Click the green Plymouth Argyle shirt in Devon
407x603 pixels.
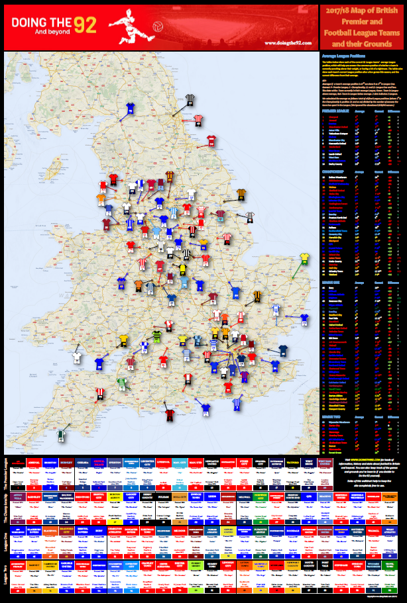pyautogui.click(x=61, y=436)
